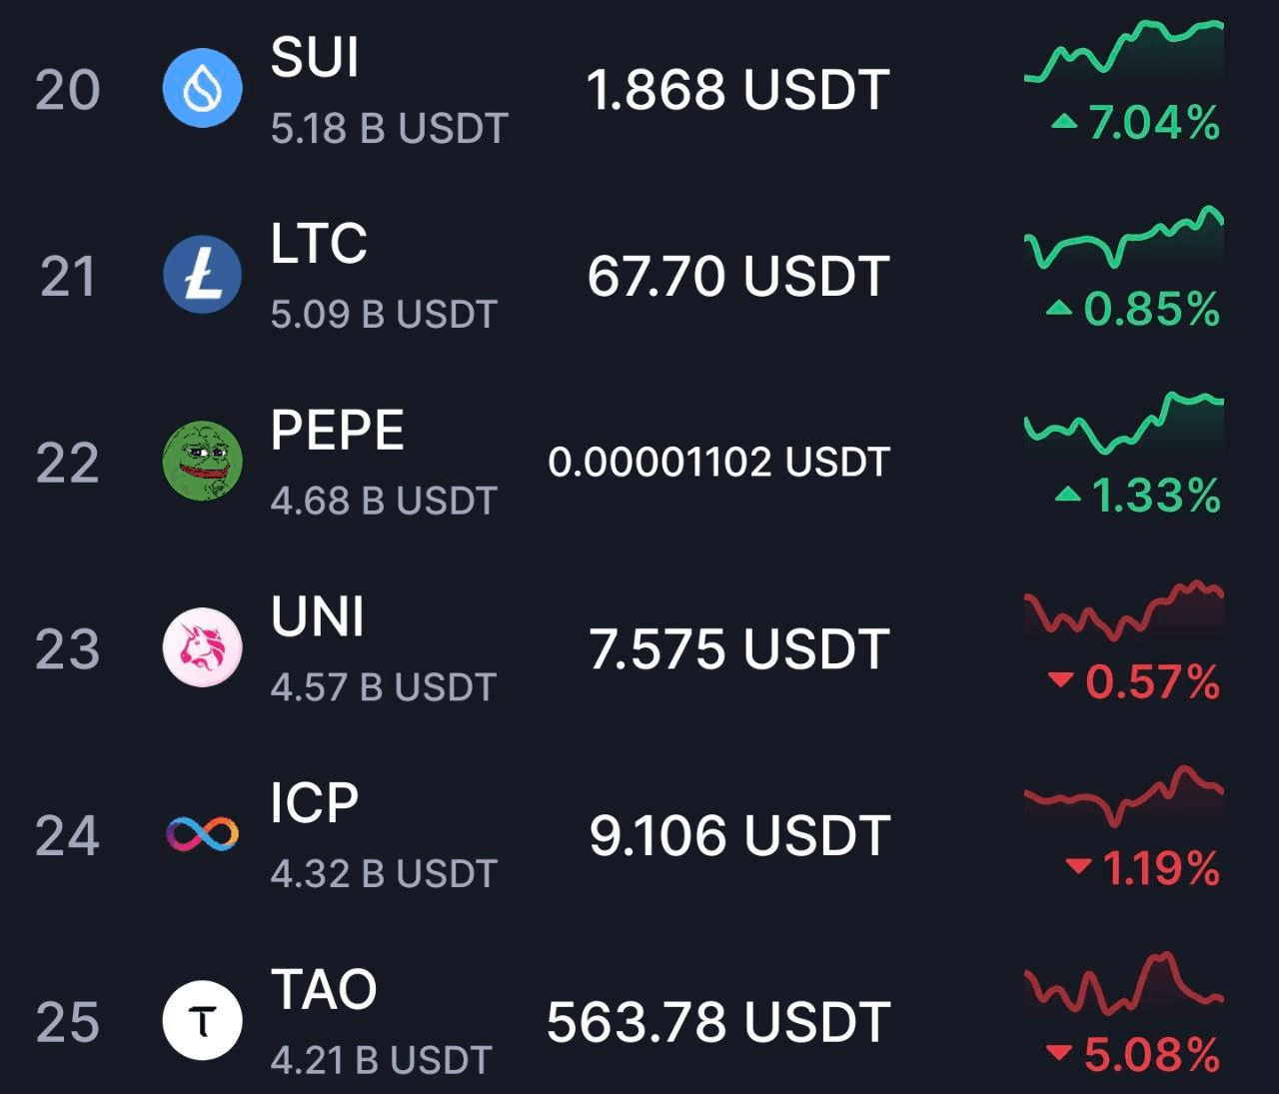Tap the 1.19% decline on ICP
The image size is (1279, 1094).
[x=1143, y=868]
